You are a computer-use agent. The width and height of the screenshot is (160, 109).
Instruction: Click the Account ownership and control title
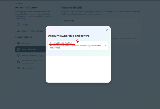click(x=69, y=36)
